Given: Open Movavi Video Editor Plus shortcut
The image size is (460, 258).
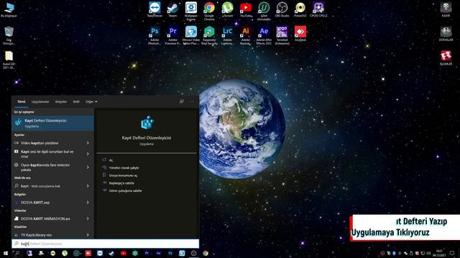Looking at the screenshot, I should click(191, 35).
